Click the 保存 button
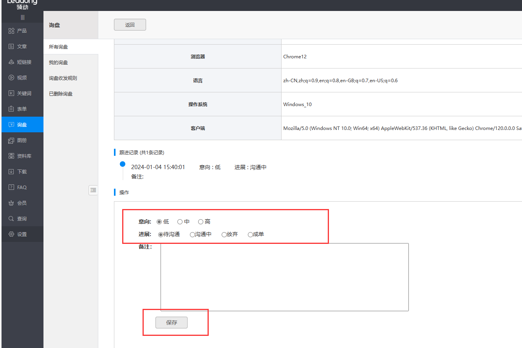The image size is (522, 348). pos(172,323)
